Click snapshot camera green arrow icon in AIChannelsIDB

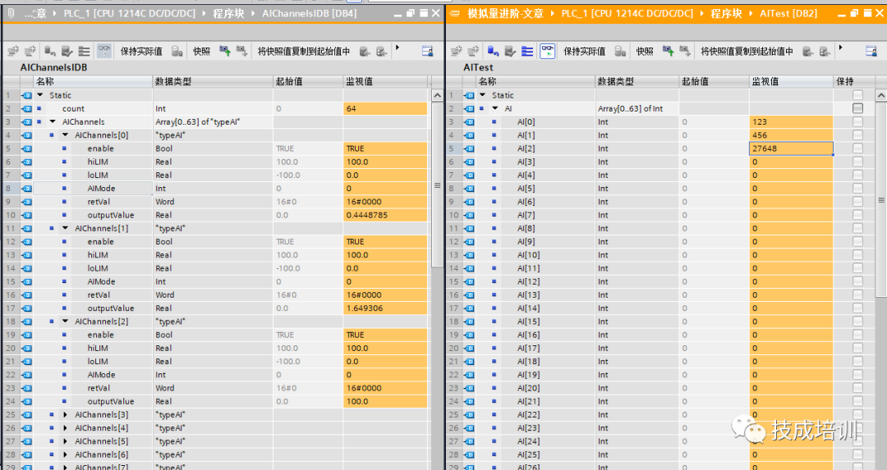(x=225, y=52)
